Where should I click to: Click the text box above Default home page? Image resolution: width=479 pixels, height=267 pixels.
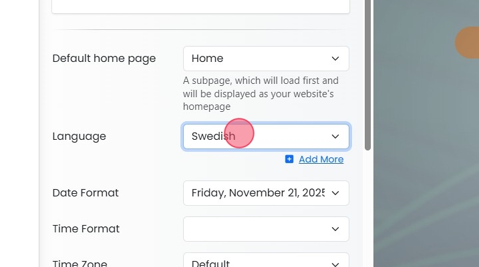click(x=200, y=6)
